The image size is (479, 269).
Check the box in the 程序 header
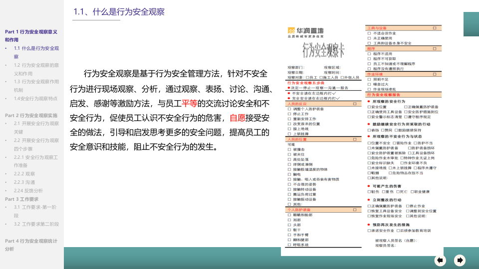coord(435,49)
